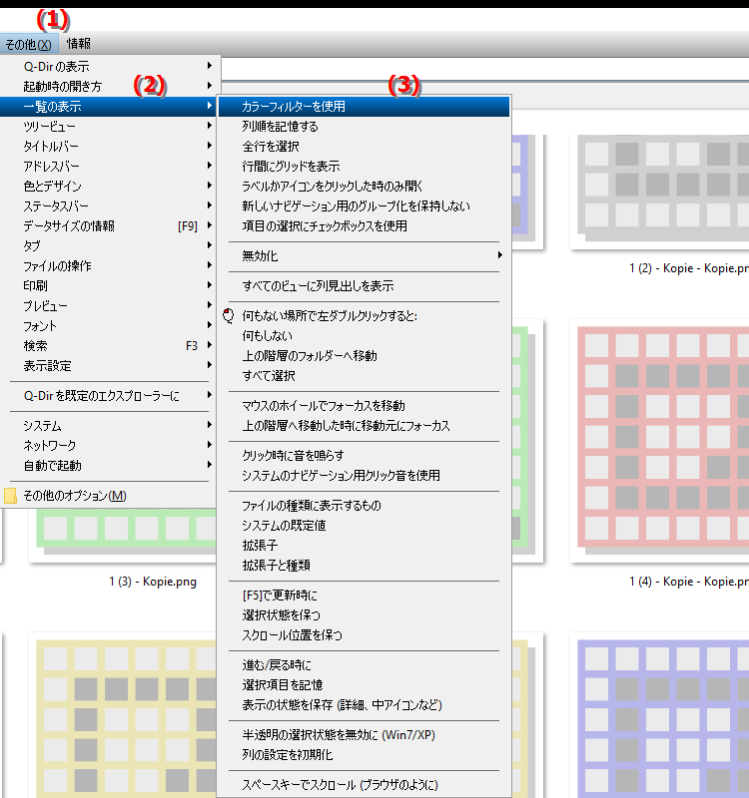The image size is (749, 798).
Task: Toggle 半透明の選択状態を無効に (Win7/XP)
Action: coord(364,735)
